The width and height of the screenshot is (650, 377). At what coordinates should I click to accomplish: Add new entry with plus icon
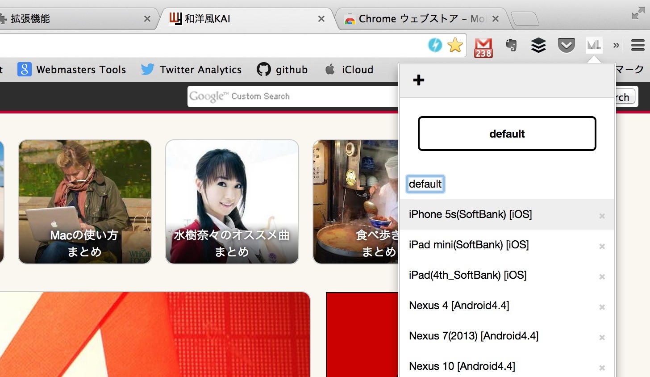click(x=419, y=80)
